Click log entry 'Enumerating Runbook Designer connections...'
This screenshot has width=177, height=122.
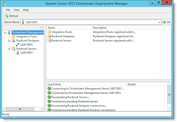(x=79, y=106)
